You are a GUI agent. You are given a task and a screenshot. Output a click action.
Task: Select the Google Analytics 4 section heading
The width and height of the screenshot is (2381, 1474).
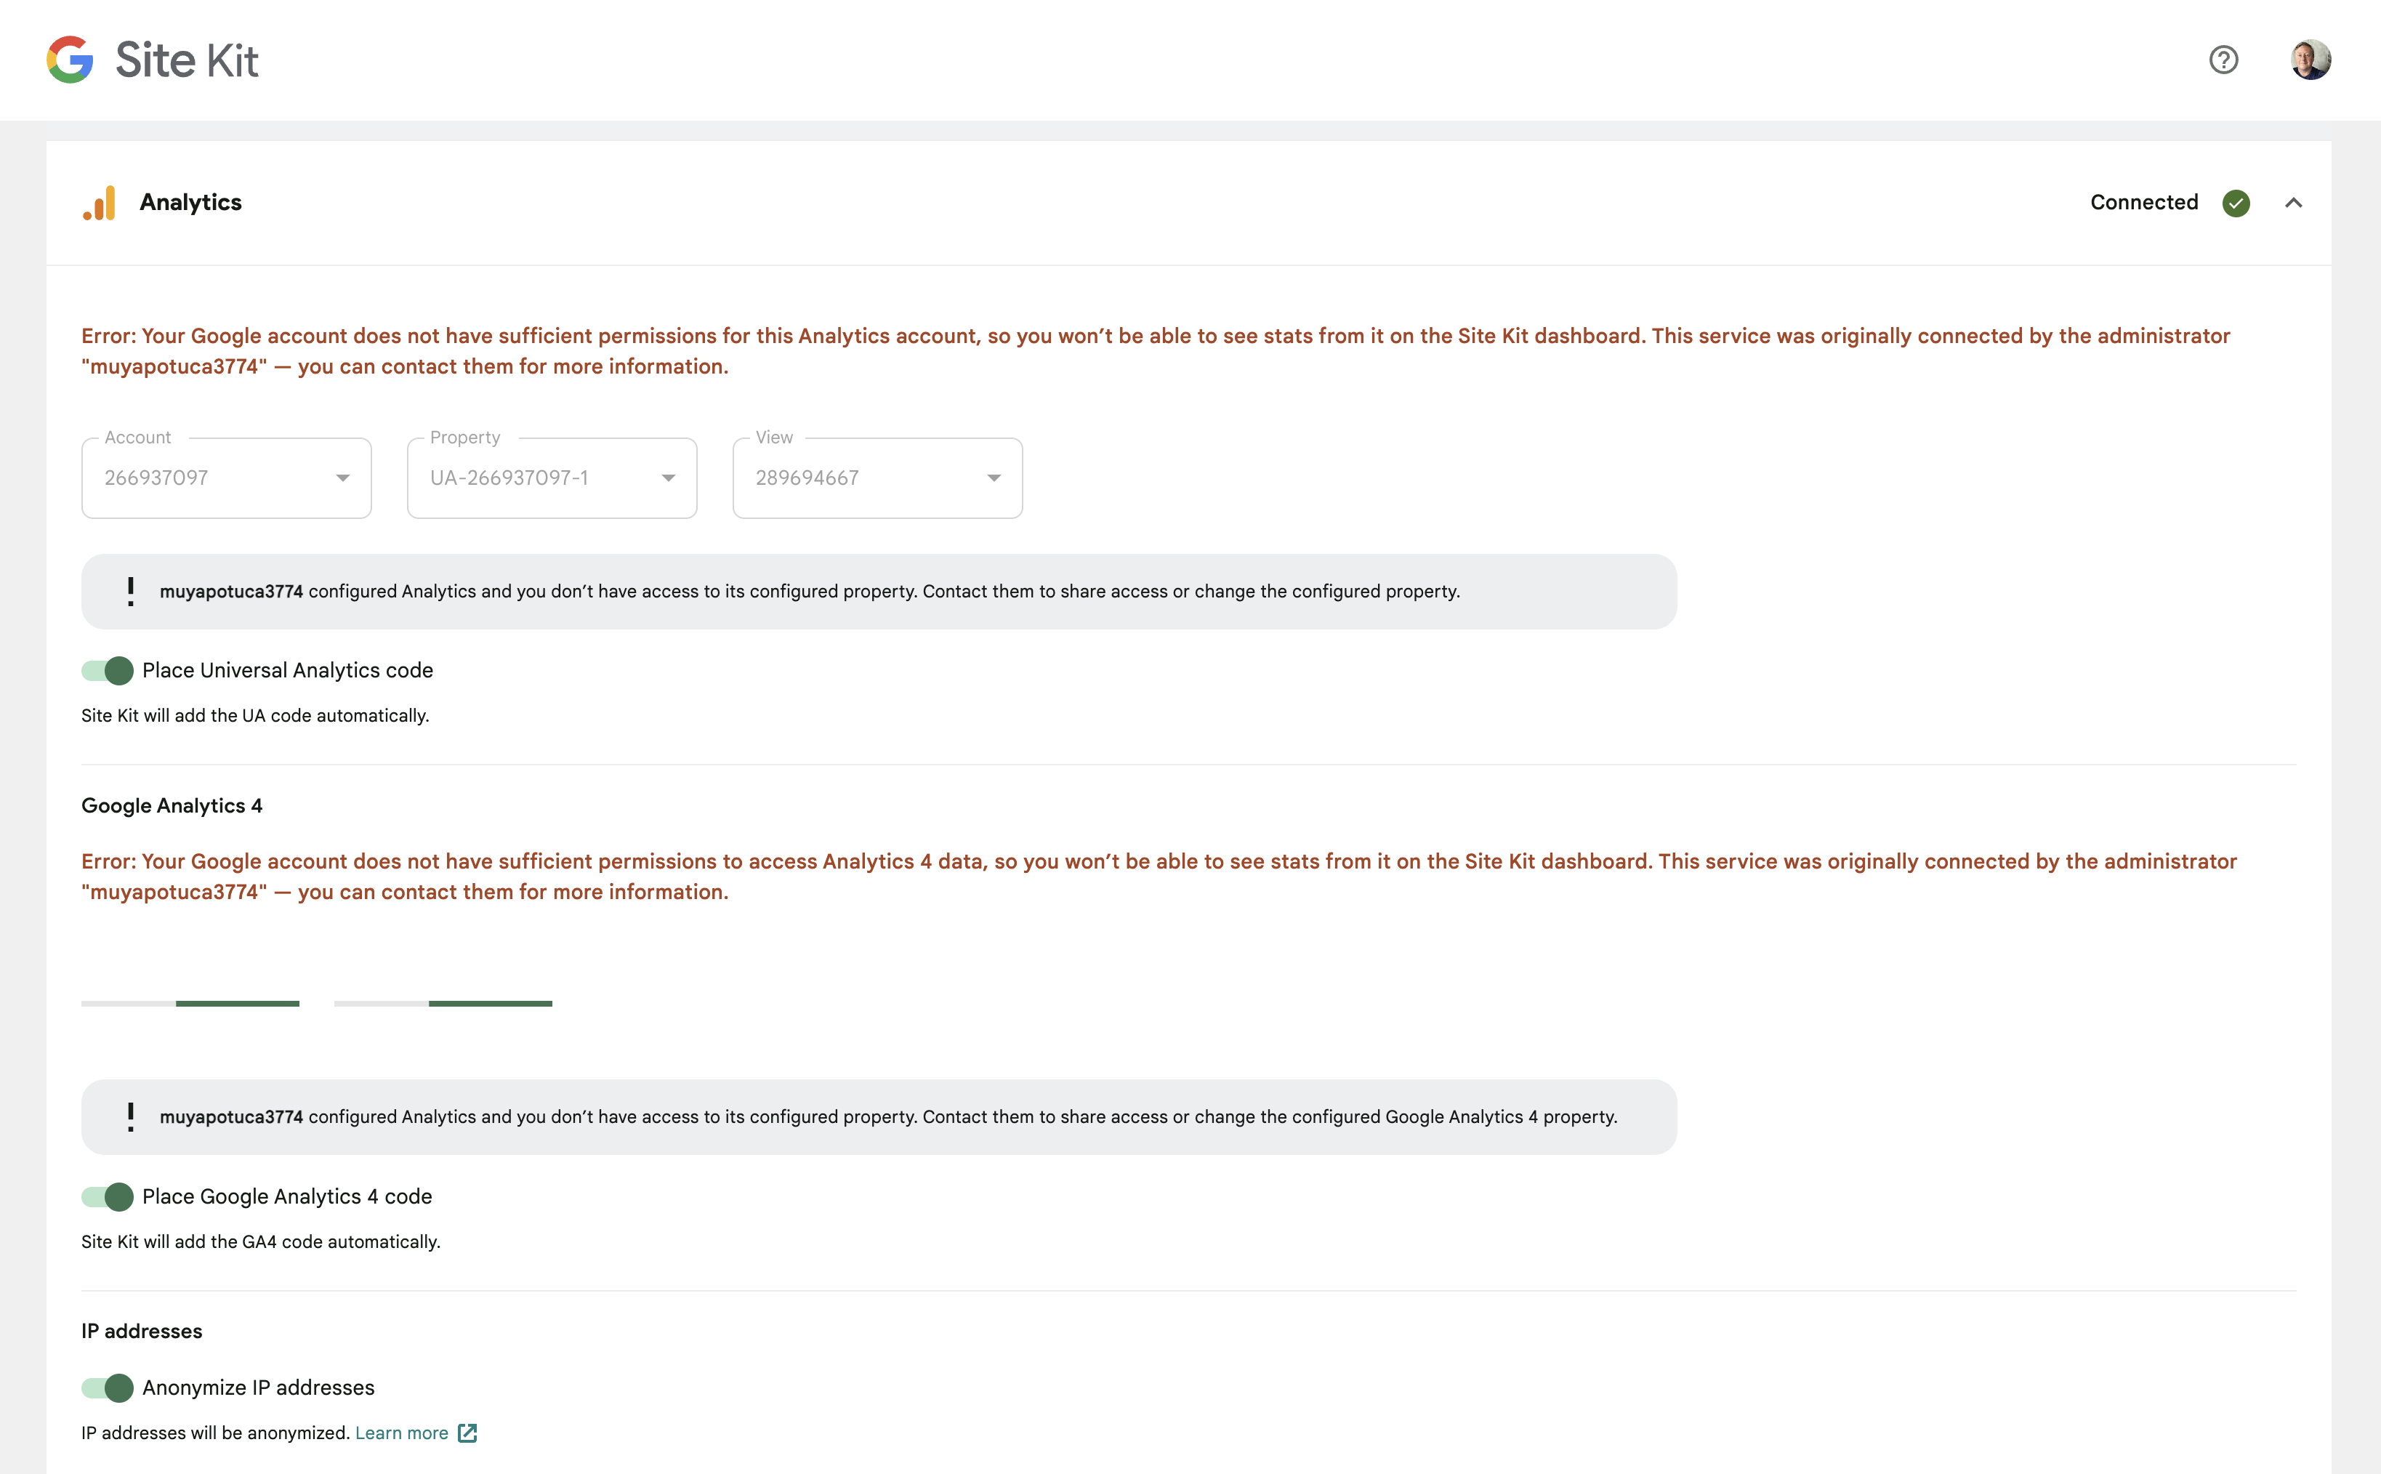coord(172,805)
